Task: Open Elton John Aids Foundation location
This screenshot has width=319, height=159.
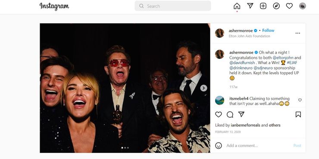Action: pos(249,36)
